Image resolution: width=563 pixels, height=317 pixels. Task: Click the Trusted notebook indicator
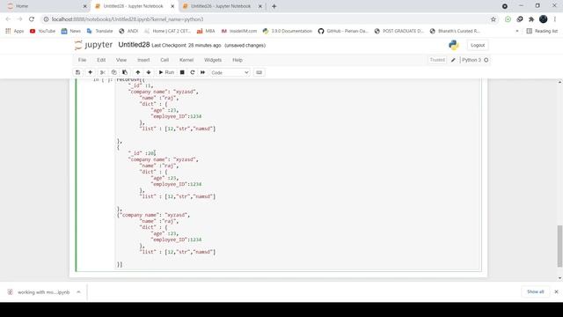tap(437, 60)
